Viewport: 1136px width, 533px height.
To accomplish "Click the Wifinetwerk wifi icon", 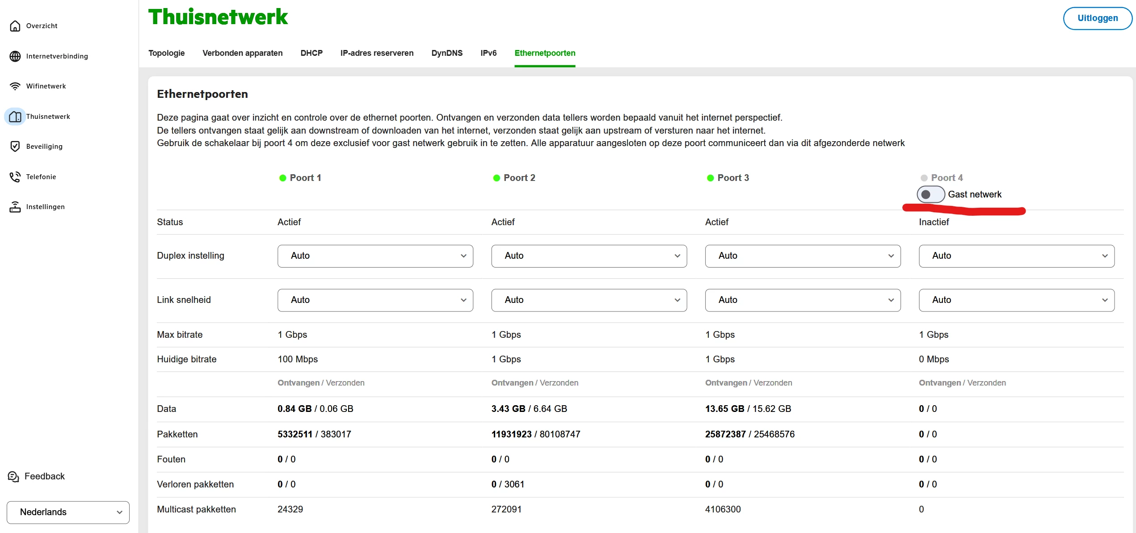I will coord(15,86).
